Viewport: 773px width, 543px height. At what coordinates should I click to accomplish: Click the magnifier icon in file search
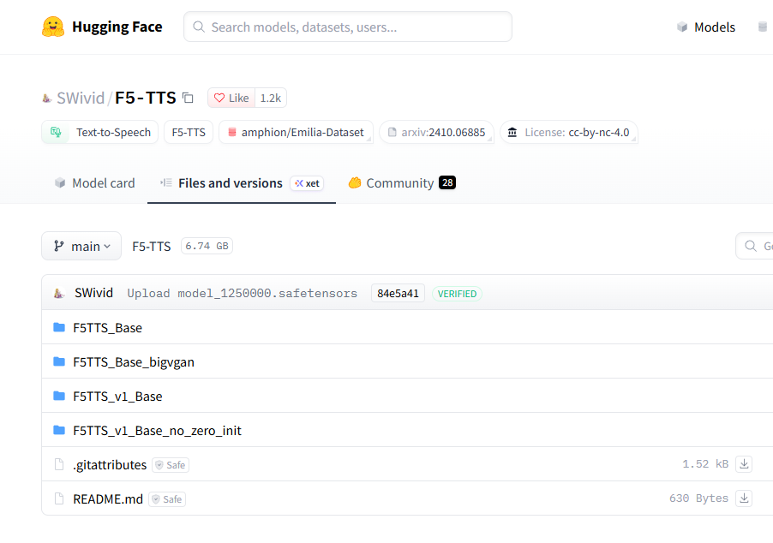click(x=751, y=246)
